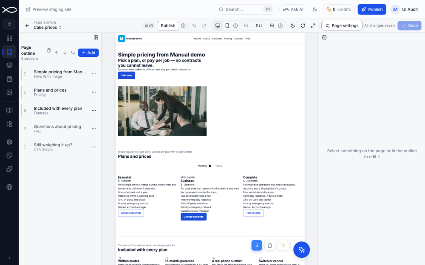425x265 pixels.
Task: Click the Save button
Action: [x=409, y=26]
